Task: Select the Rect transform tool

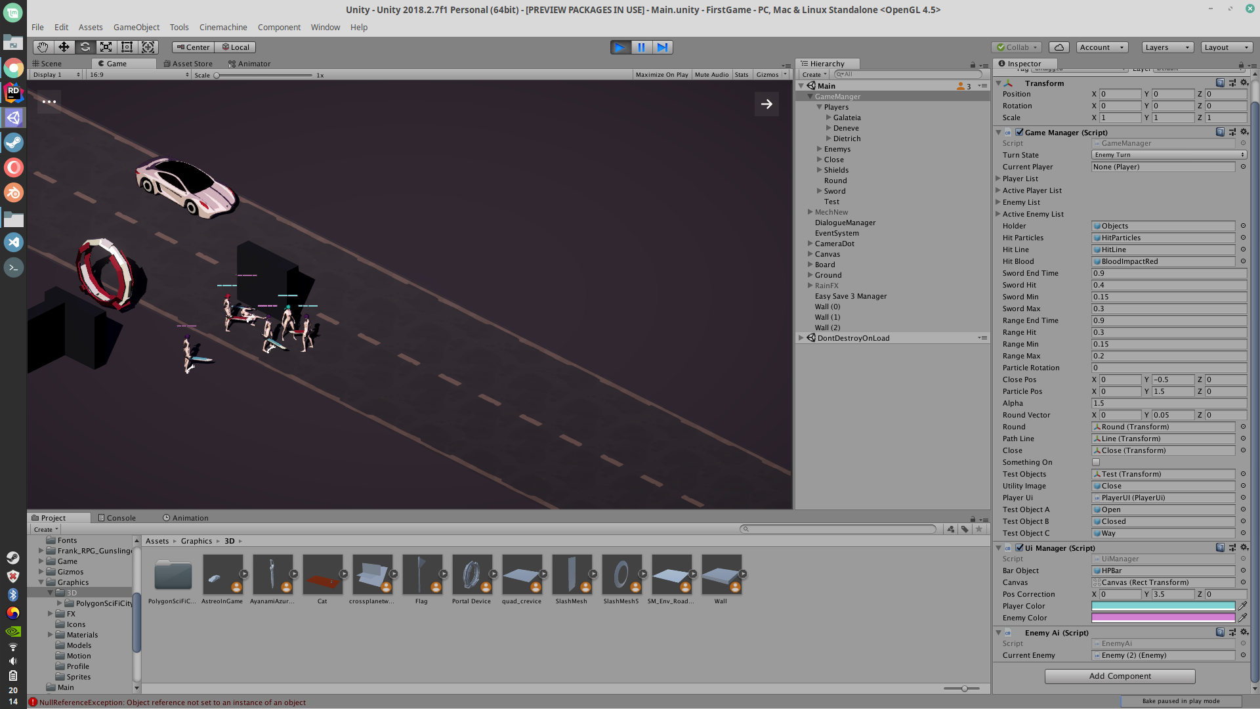Action: tap(127, 47)
